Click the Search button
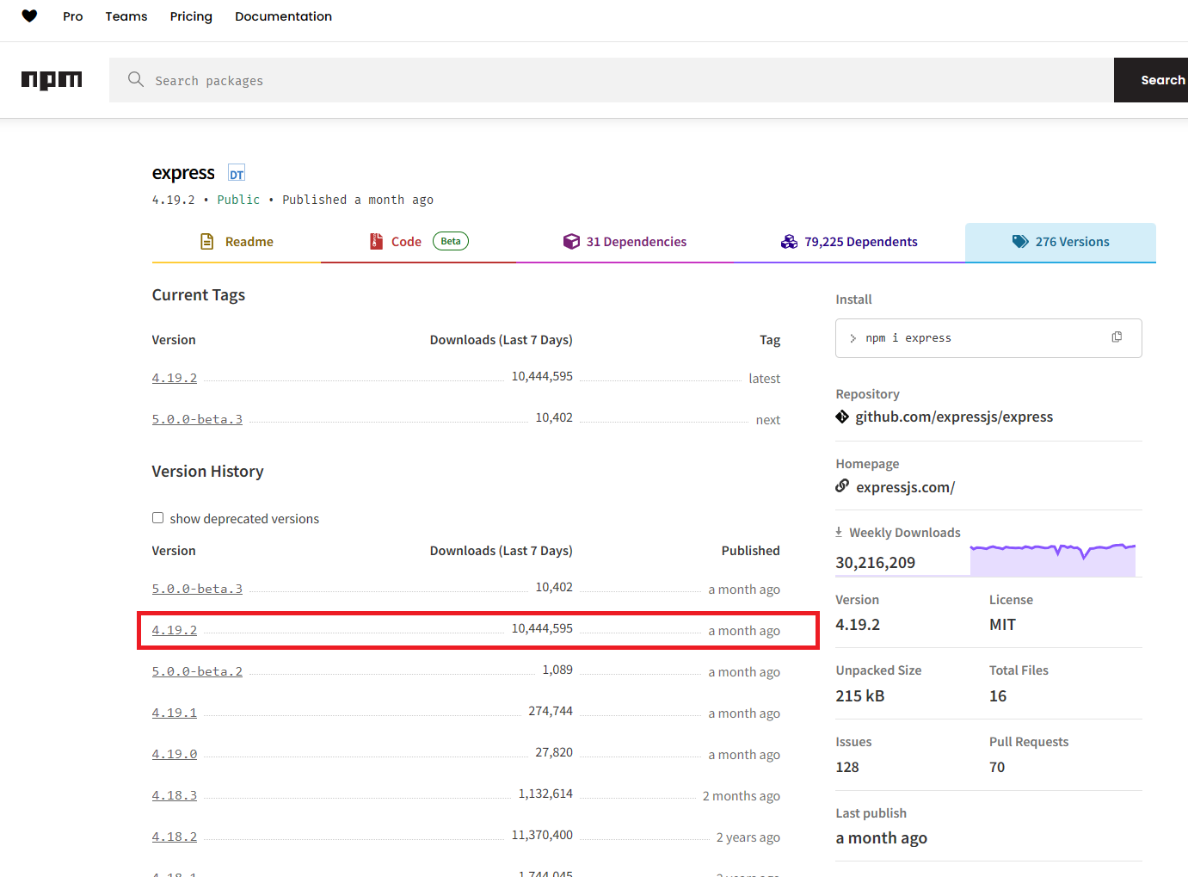The image size is (1188, 877). (1151, 80)
